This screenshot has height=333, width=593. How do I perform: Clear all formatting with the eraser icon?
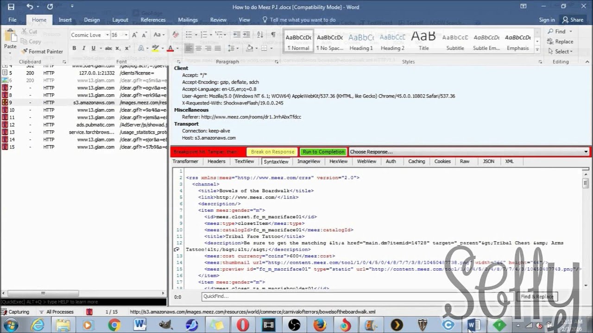[x=176, y=35]
